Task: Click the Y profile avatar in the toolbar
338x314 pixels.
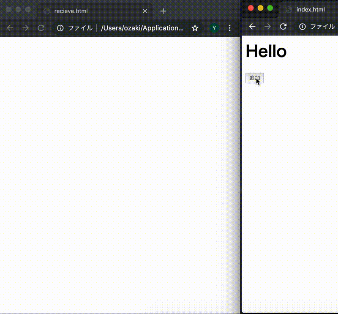Action: 214,28
